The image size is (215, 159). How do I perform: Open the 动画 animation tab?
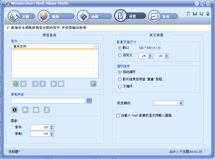point(94,17)
